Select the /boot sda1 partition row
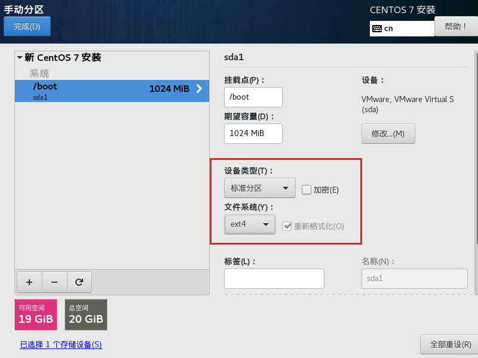 (112, 91)
